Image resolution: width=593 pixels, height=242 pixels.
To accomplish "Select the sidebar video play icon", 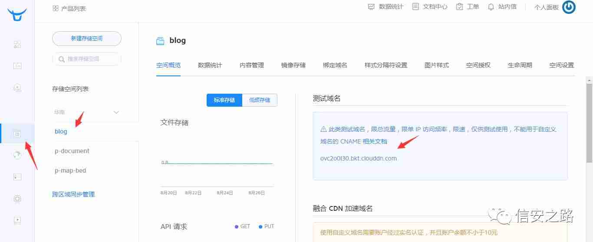I will pos(17,220).
